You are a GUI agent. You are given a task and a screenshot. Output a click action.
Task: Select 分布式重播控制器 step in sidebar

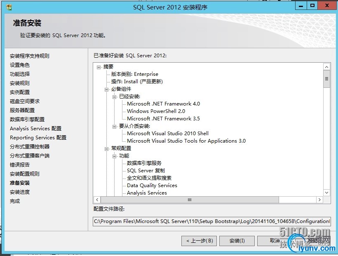tap(30, 147)
